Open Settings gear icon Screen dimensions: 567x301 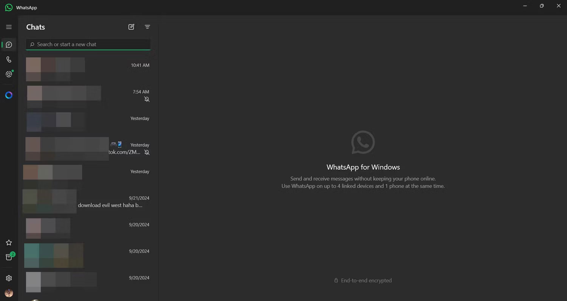9,278
